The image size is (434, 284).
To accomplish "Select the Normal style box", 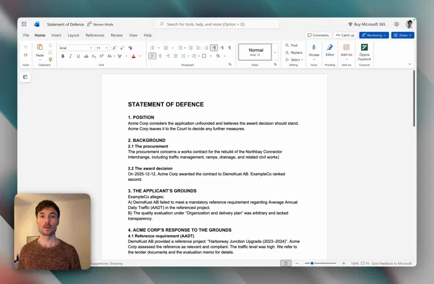I will (255, 52).
